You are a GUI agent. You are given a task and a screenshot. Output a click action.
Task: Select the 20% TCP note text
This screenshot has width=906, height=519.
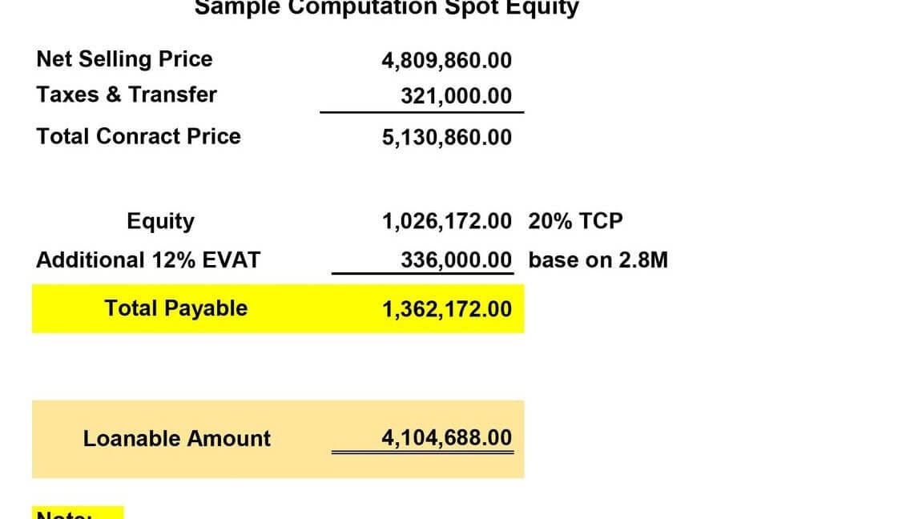(x=575, y=221)
